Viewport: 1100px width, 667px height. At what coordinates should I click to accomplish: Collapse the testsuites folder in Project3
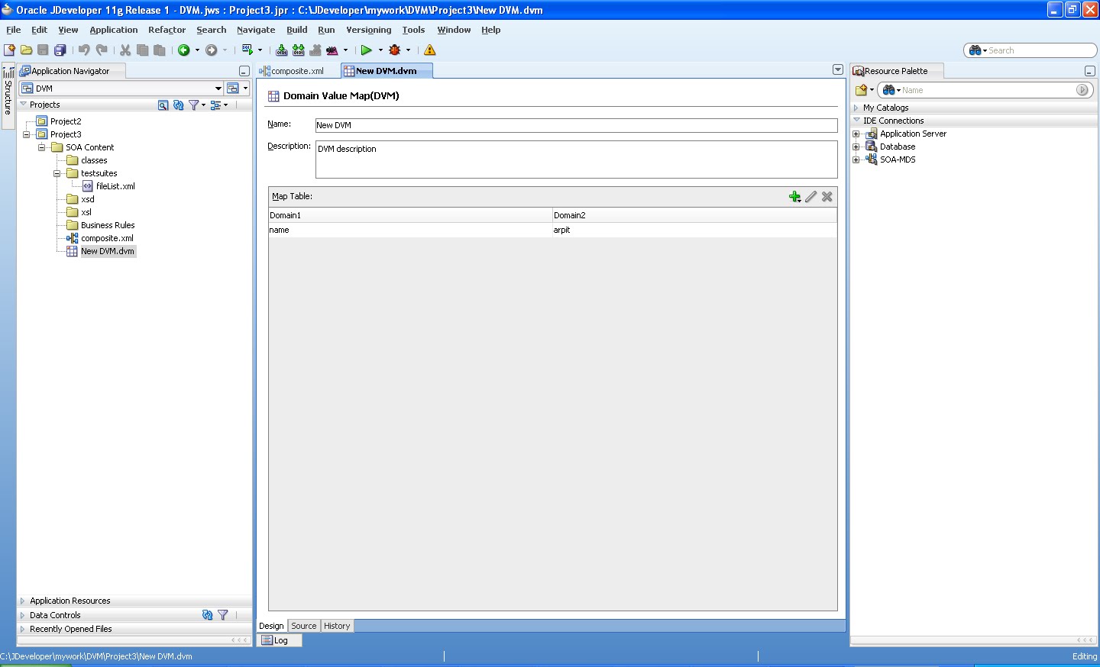(x=57, y=173)
